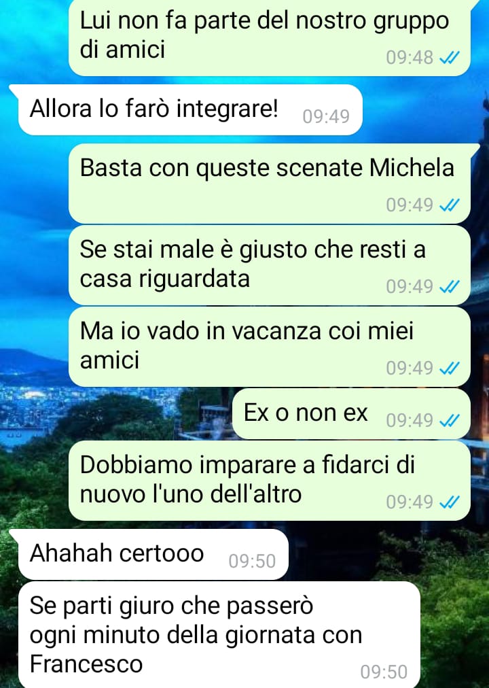This screenshot has width=489, height=688.
Task: Tap the 'Se parti giuro che passerò' message bubble
Action: tap(219, 634)
